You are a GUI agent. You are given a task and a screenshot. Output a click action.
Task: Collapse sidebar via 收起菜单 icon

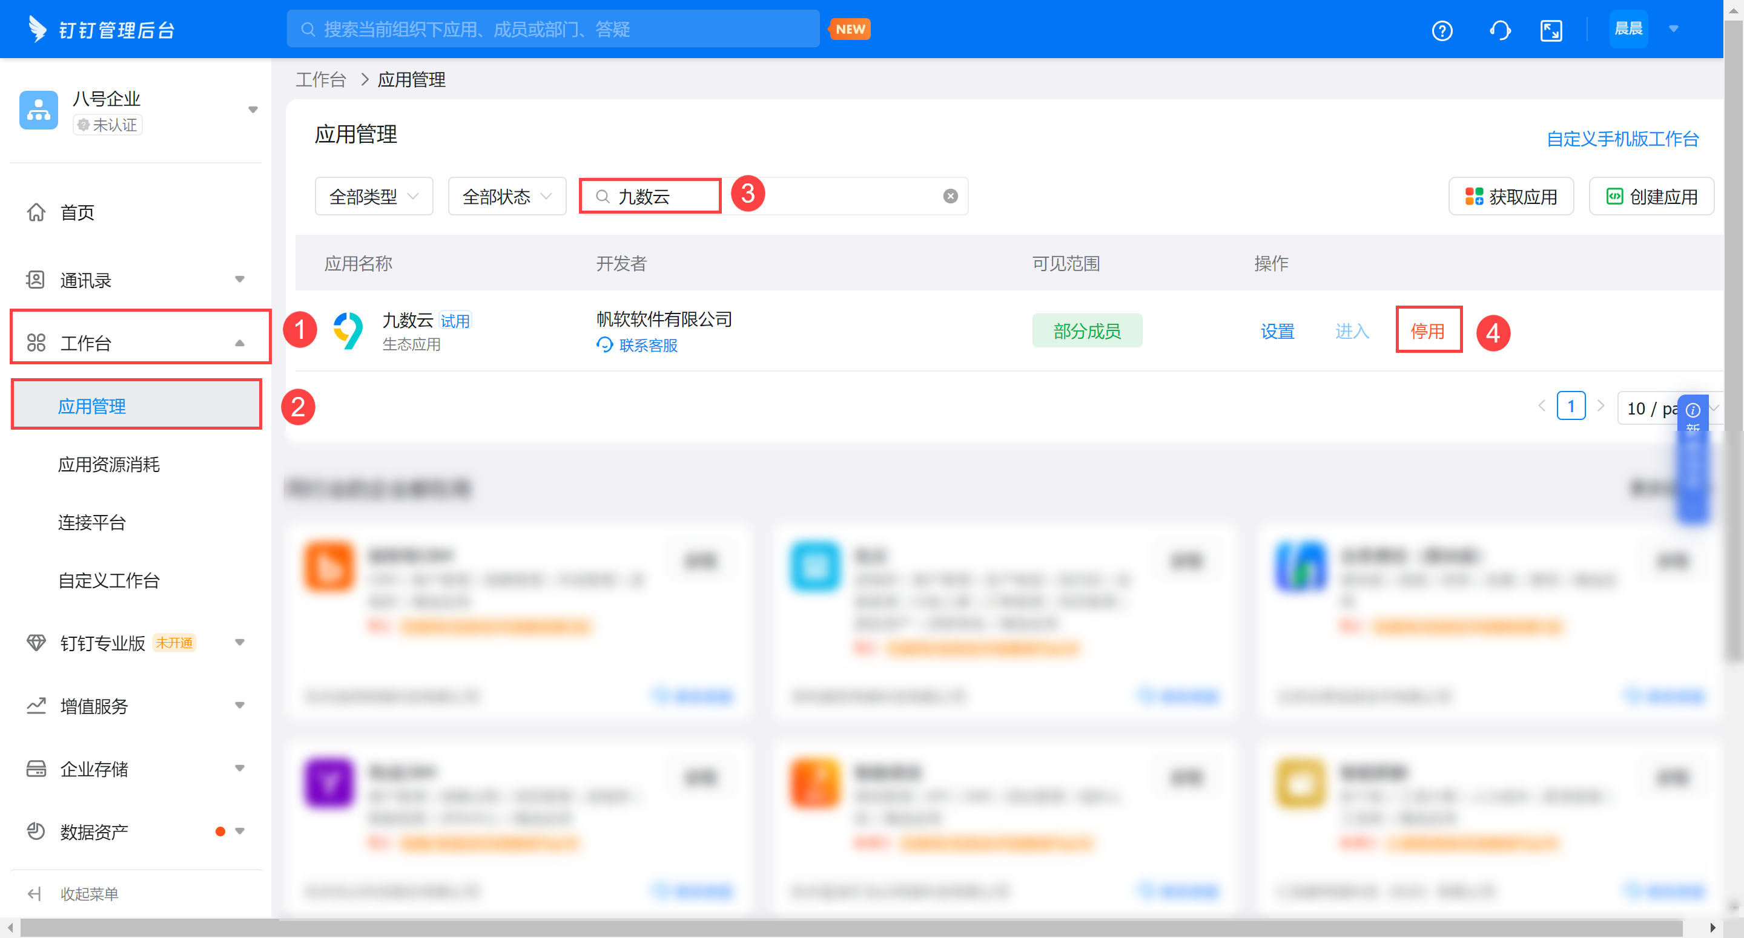pyautogui.click(x=35, y=893)
